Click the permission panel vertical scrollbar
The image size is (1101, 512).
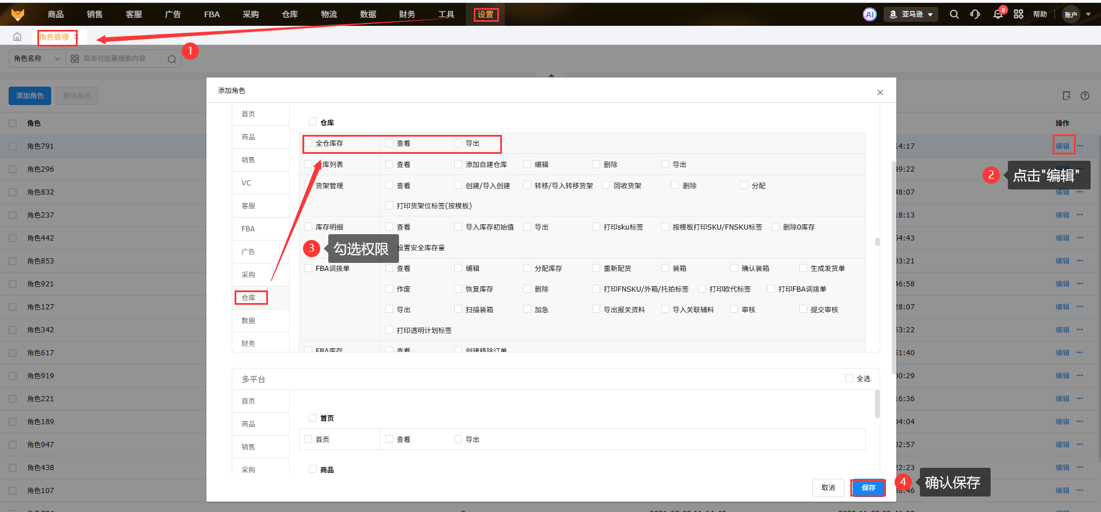877,242
